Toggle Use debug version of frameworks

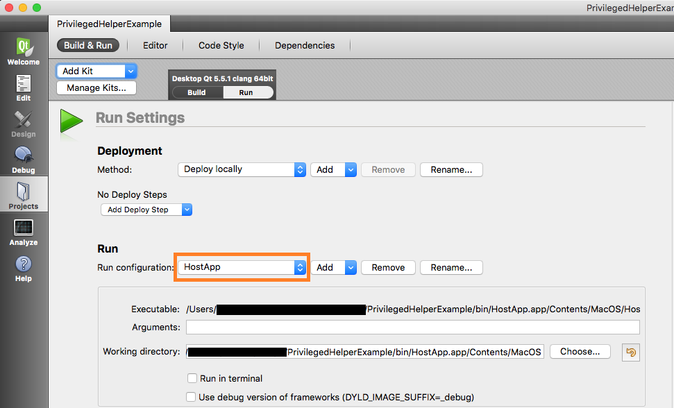tap(191, 397)
